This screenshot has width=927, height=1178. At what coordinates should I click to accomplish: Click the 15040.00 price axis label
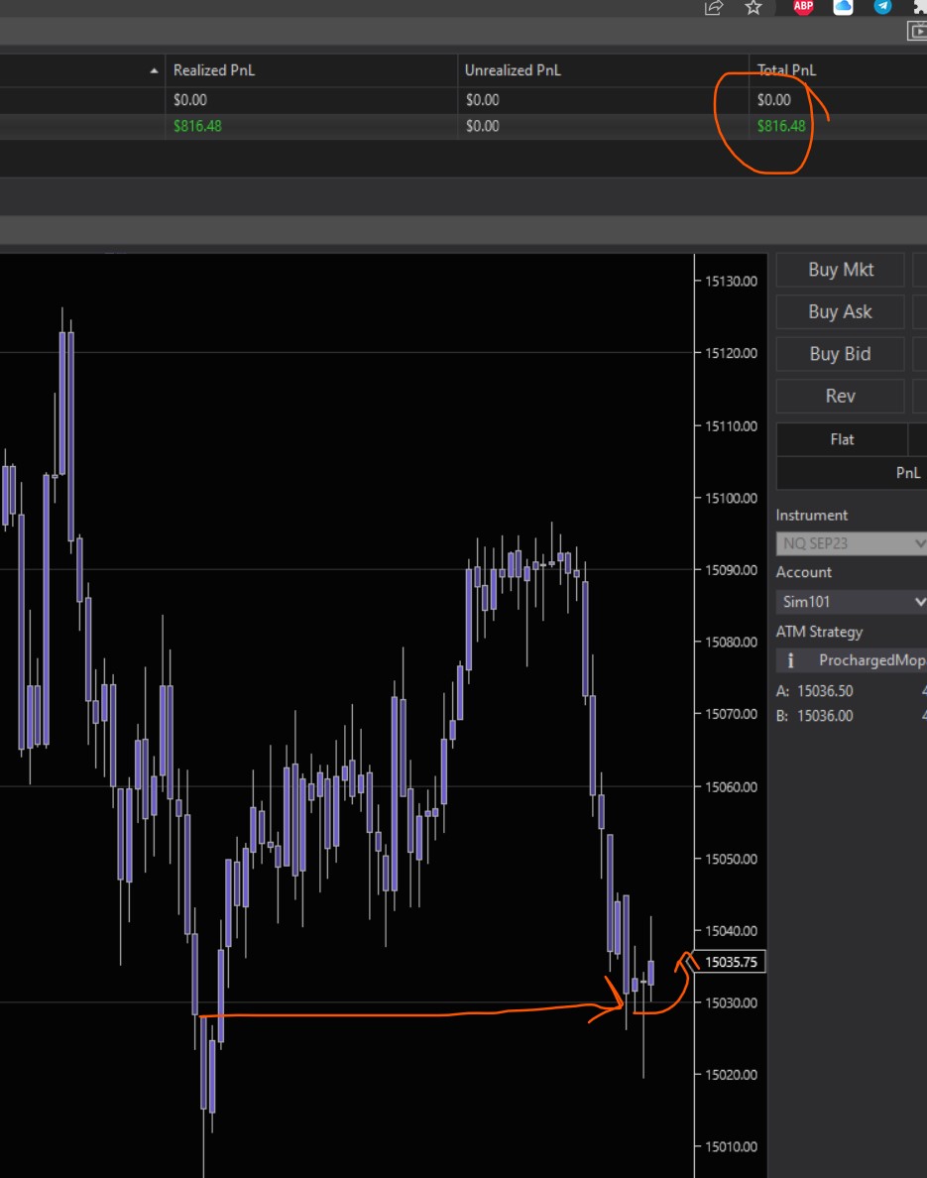(731, 931)
